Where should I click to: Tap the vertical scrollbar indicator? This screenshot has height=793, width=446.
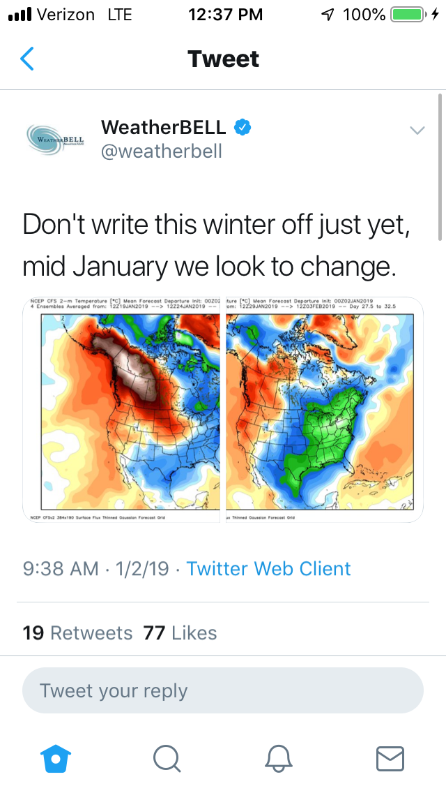point(440,168)
